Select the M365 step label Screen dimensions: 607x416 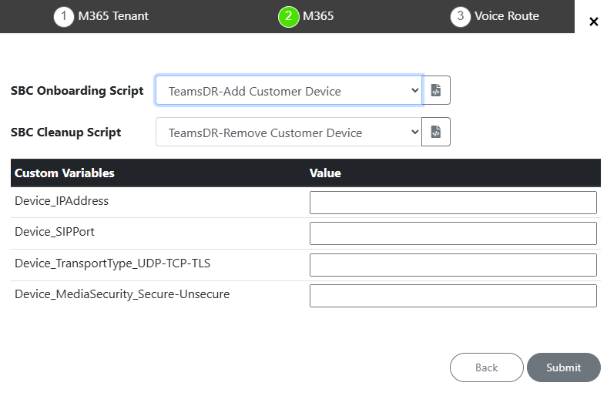tap(318, 16)
